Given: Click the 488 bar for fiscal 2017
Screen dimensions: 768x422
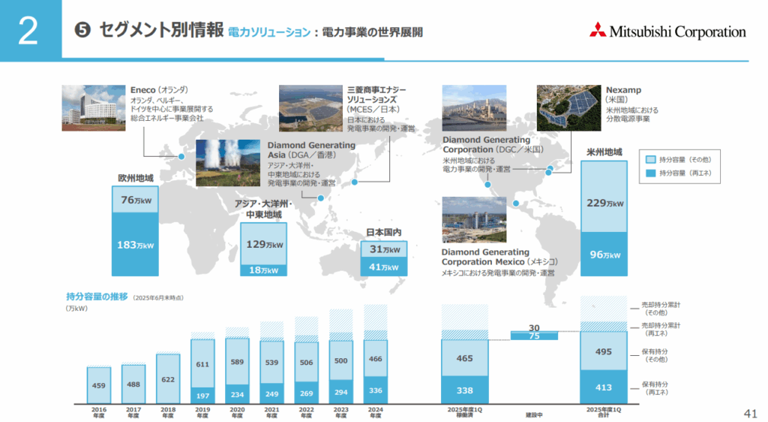Looking at the screenshot, I should pyautogui.click(x=133, y=384).
